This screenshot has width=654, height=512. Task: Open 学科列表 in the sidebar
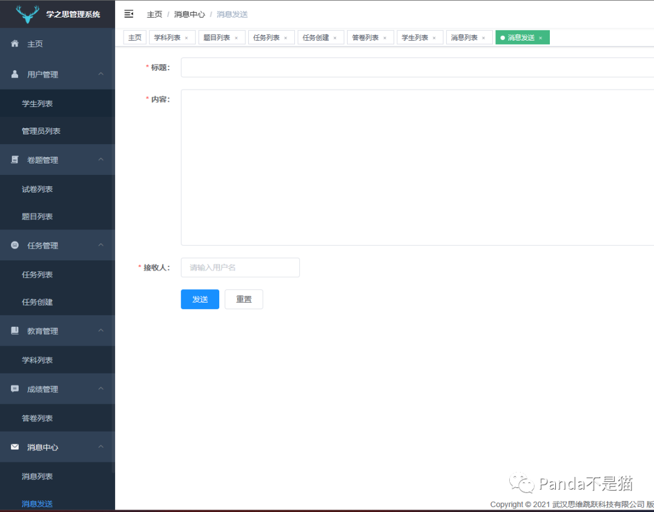(x=58, y=360)
